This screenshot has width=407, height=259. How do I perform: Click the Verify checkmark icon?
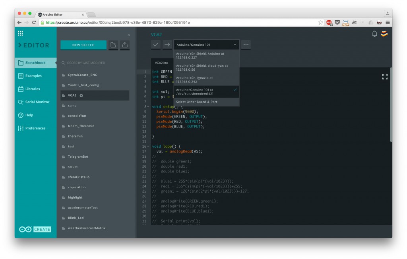156,44
